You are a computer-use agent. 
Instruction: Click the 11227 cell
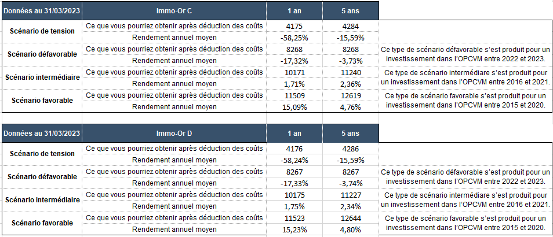click(351, 195)
